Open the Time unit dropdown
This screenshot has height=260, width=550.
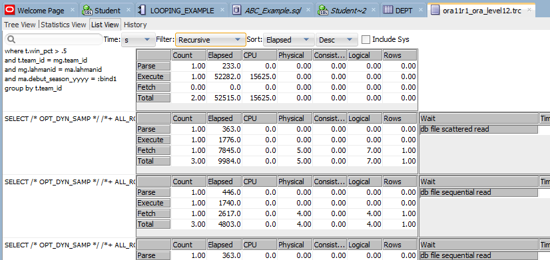(x=138, y=40)
